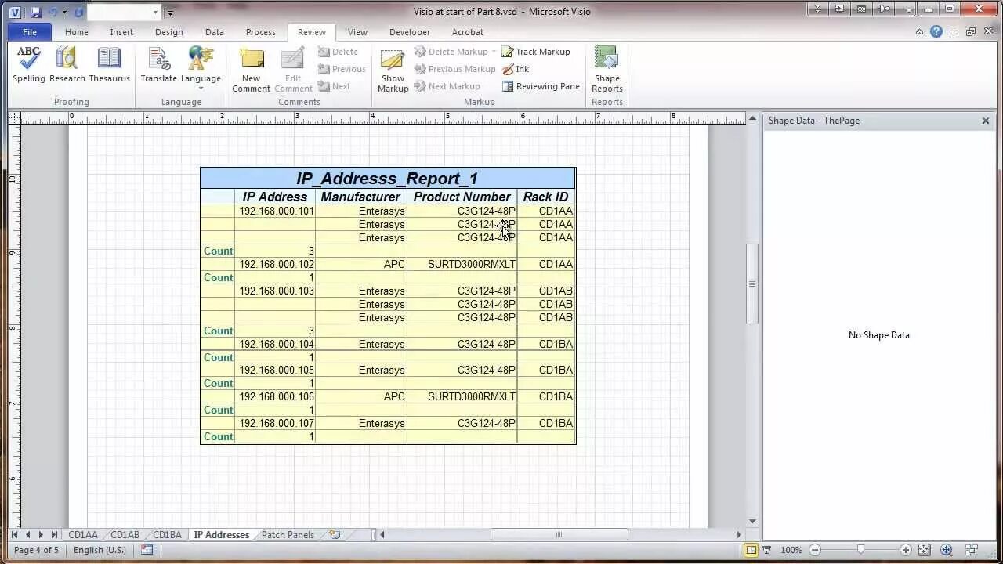
Task: Click Delete Markup in the ribbon
Action: coord(451,52)
